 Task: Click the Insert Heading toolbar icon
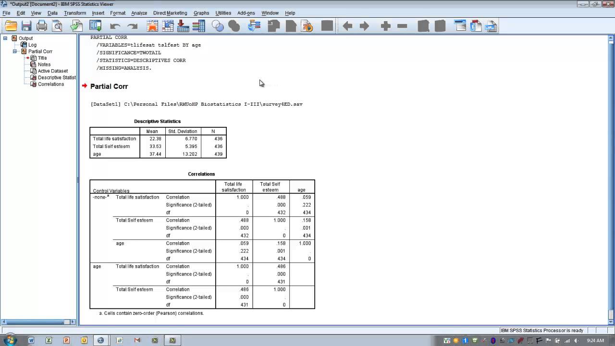coord(460,26)
